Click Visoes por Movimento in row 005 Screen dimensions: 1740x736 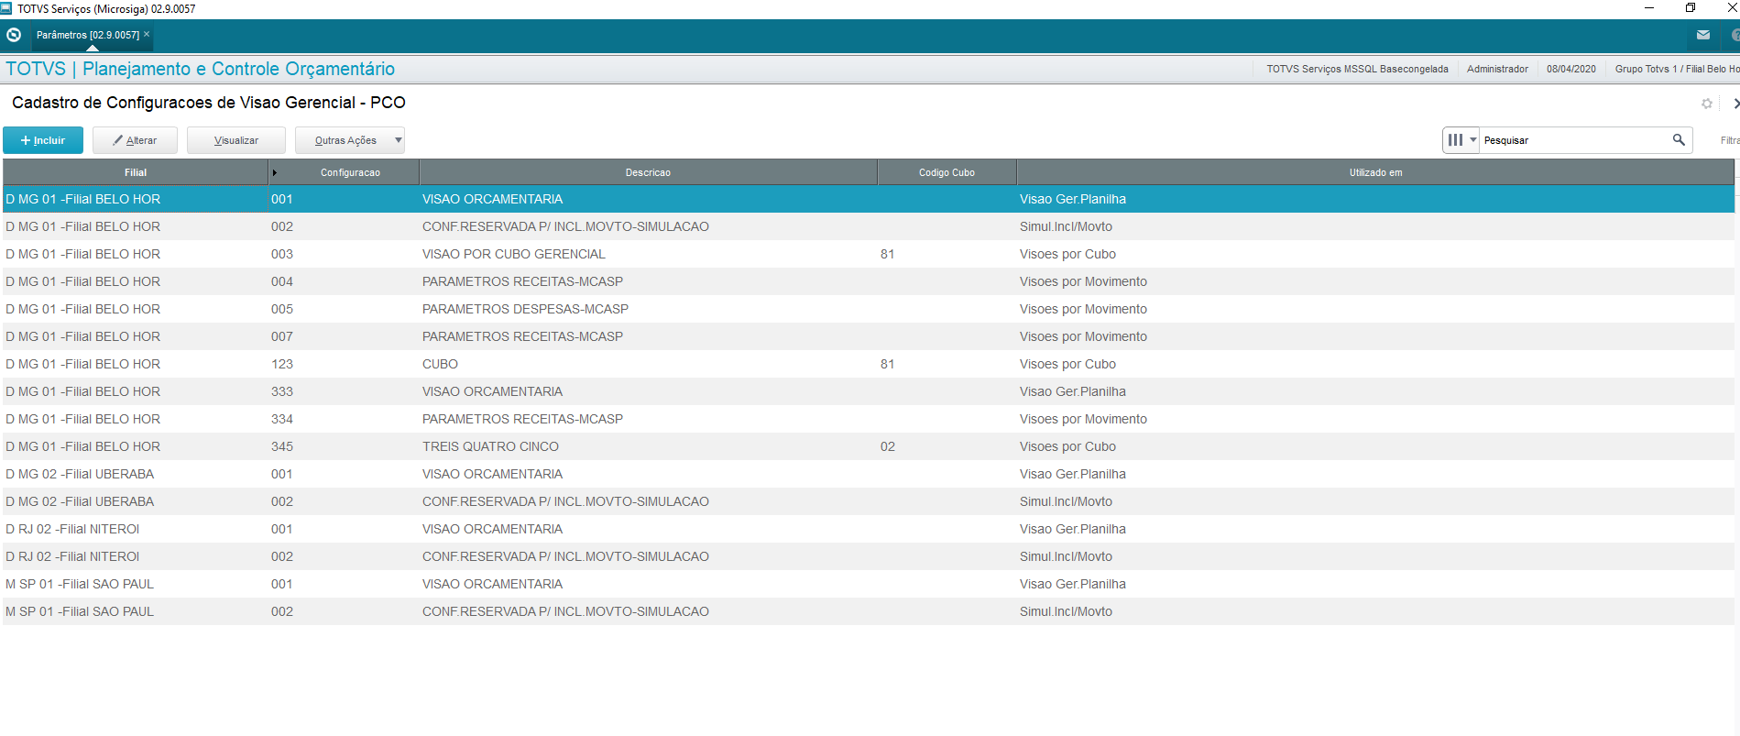(x=1083, y=309)
